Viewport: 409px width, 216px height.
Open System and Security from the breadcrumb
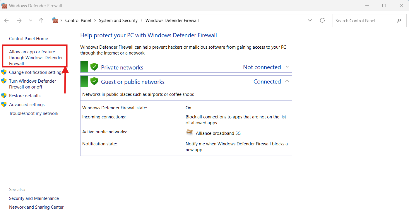coord(118,21)
